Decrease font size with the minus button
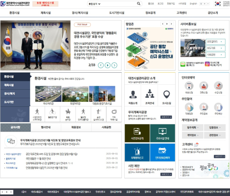This screenshot has height=196, width=230. point(208,4)
